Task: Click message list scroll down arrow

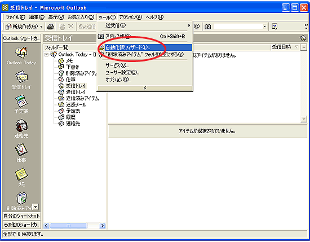Action: coord(303,119)
